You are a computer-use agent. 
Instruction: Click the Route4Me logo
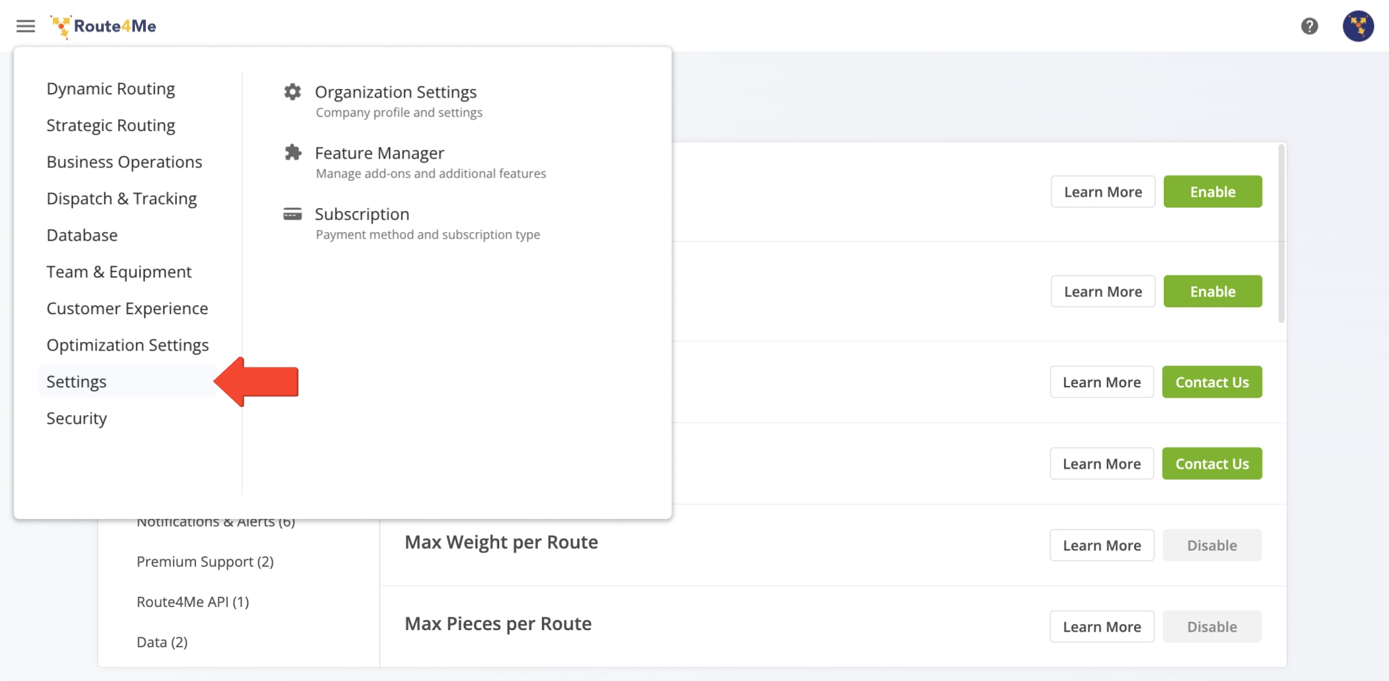point(103,26)
